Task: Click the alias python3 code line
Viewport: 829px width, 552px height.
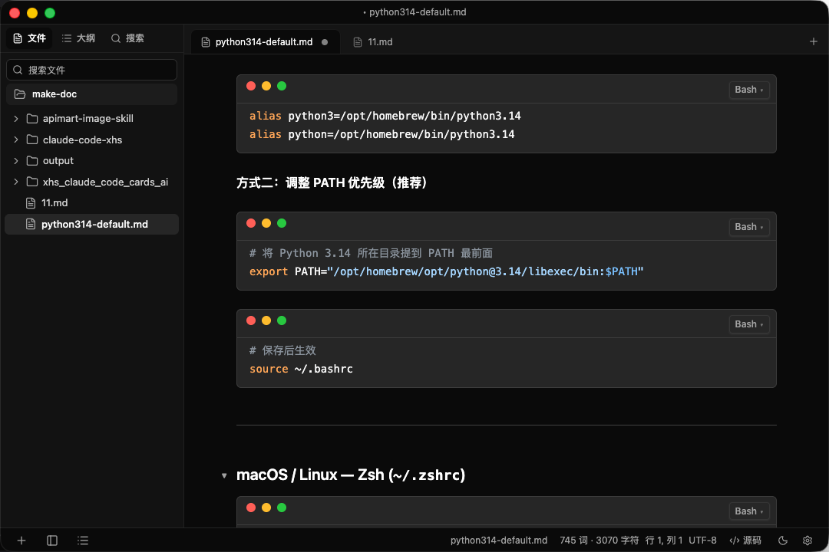Action: [385, 116]
